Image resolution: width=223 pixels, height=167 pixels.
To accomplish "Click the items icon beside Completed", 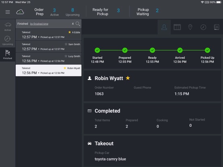I will 90,111.
